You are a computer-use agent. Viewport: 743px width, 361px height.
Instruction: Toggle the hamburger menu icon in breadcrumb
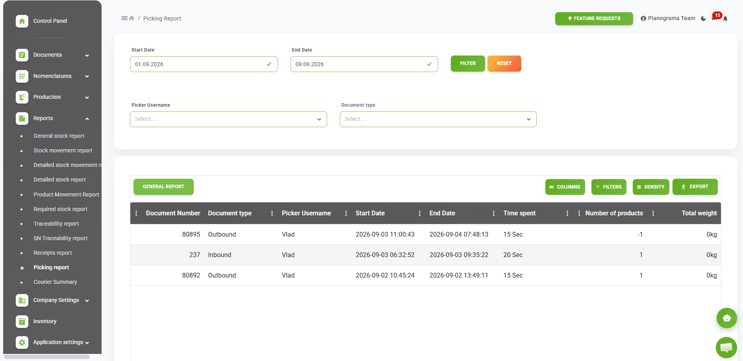(124, 18)
